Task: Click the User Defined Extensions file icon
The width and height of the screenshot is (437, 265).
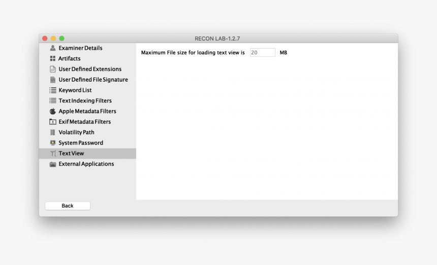Action: [53, 69]
